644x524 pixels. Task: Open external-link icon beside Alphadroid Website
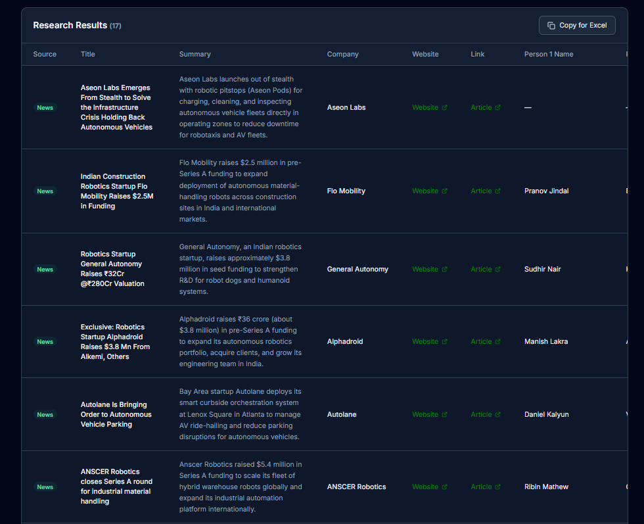444,341
